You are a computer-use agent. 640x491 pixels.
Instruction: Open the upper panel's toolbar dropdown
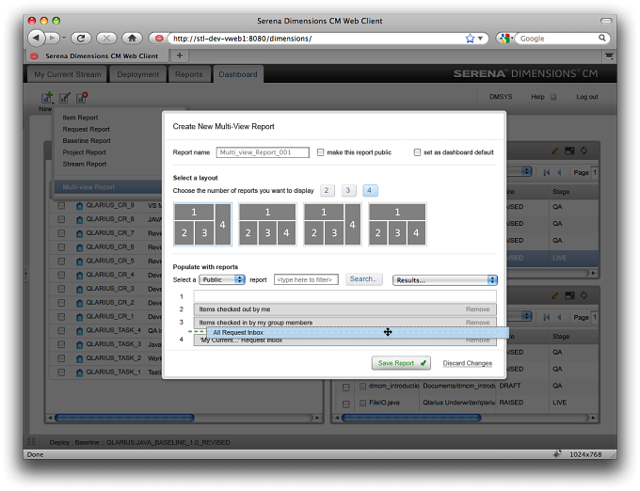(x=526, y=171)
